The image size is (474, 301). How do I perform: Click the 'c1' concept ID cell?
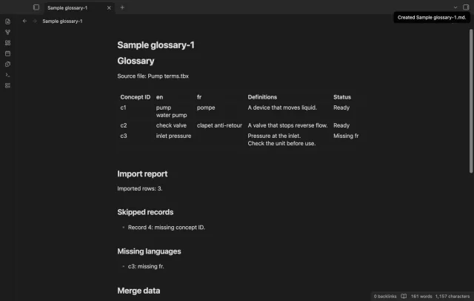[x=123, y=107]
